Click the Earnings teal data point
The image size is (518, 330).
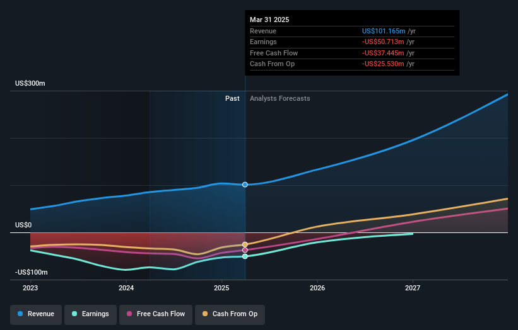point(245,256)
